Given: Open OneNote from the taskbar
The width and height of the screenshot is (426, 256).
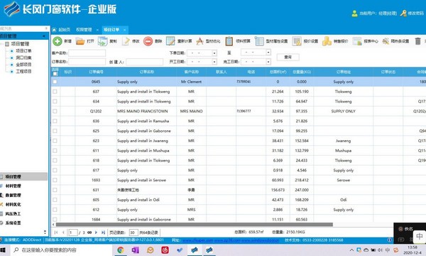Looking at the screenshot, I should (x=136, y=250).
